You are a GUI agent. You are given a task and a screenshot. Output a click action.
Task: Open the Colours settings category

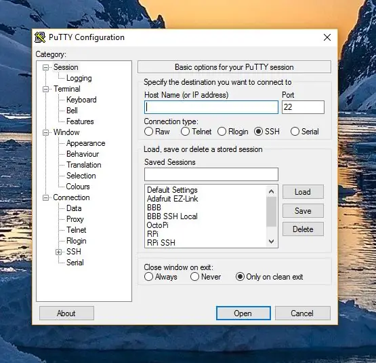tap(78, 187)
